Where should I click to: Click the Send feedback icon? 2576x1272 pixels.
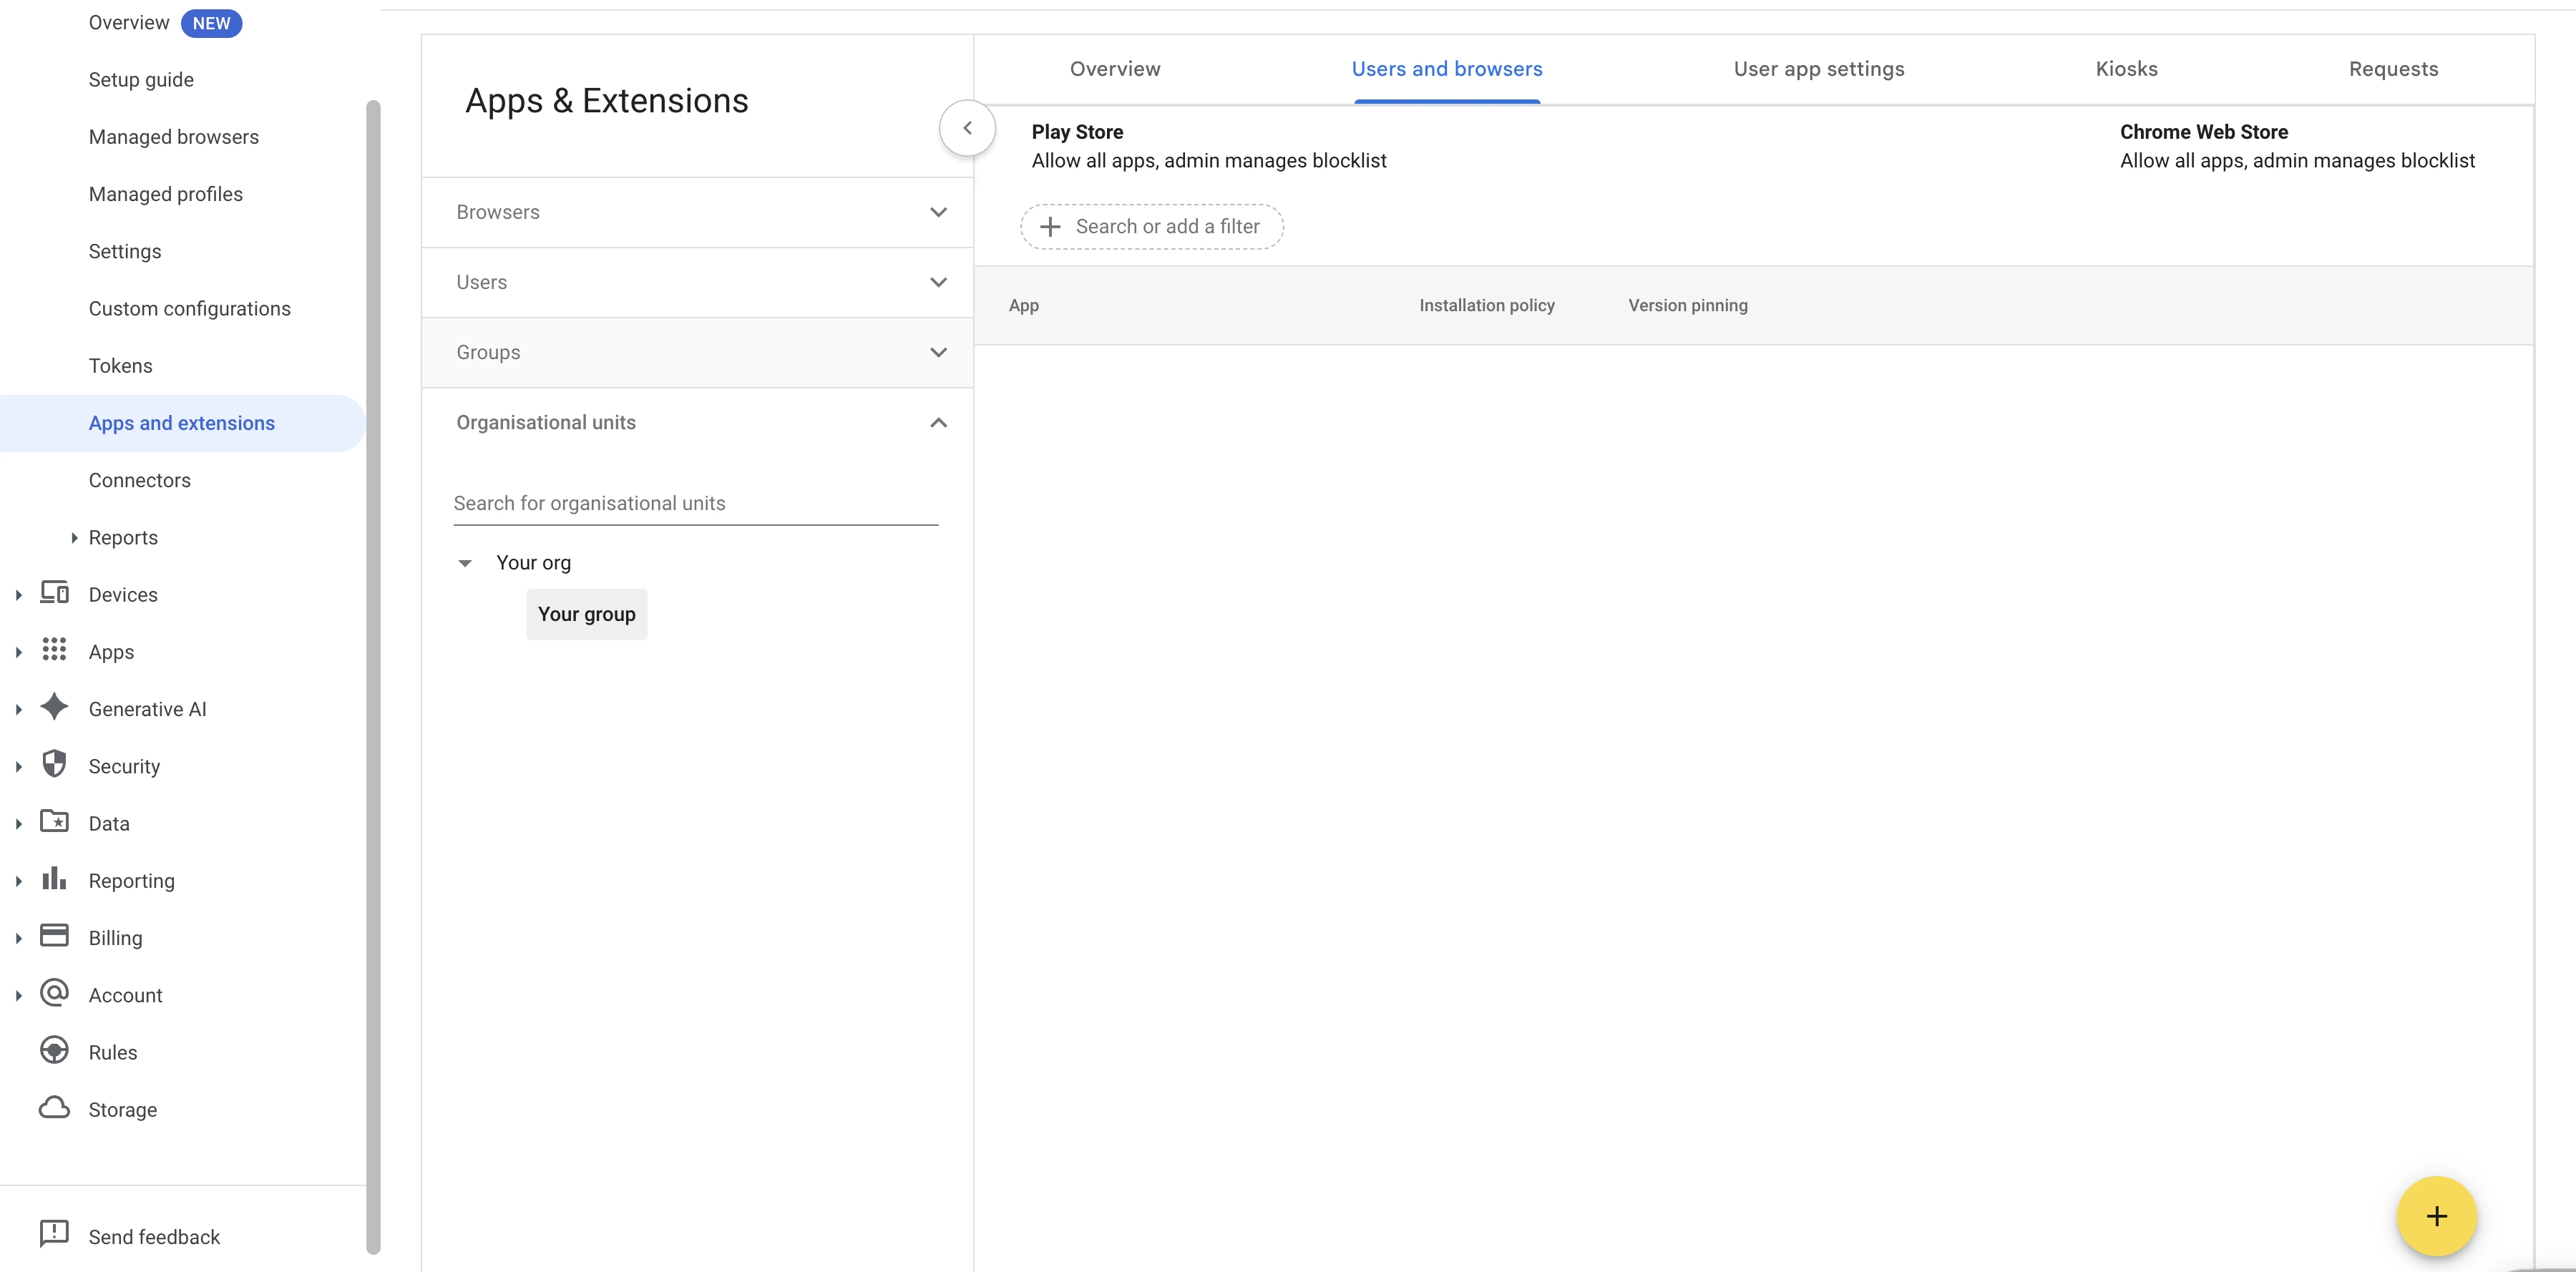point(54,1234)
